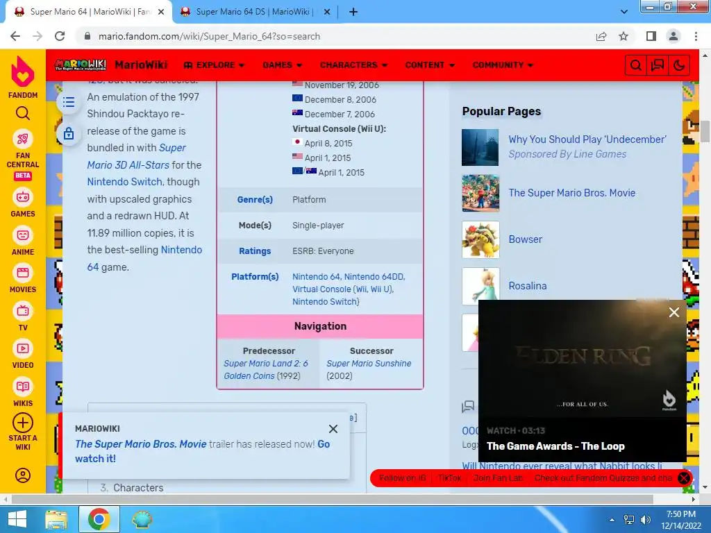Open the Anime icon in Fandom sidebar

tap(23, 235)
